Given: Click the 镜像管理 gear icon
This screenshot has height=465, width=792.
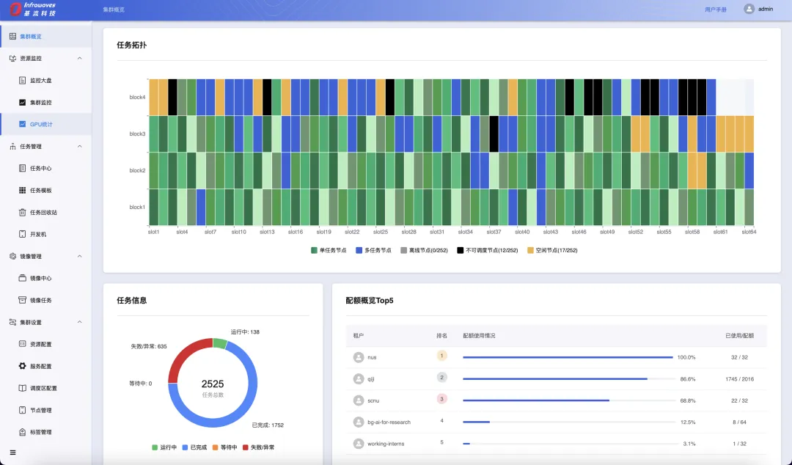Looking at the screenshot, I should tap(12, 256).
